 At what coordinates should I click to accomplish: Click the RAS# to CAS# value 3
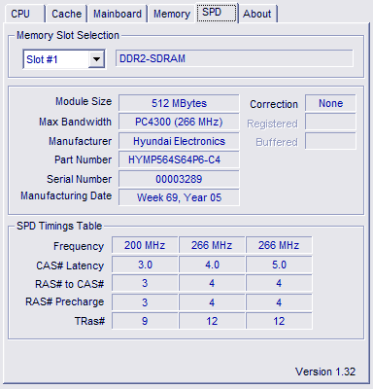[145, 283]
